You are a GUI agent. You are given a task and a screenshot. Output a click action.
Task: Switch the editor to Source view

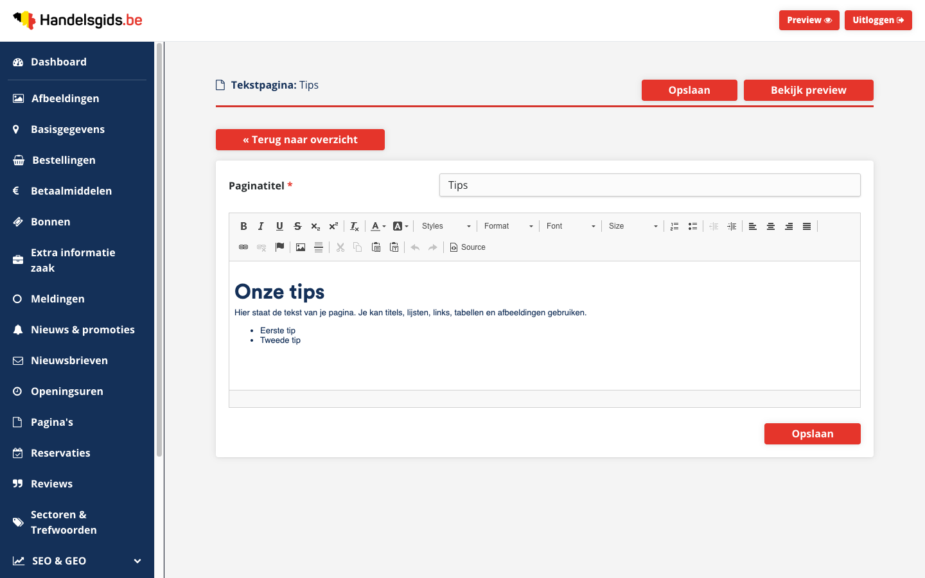pos(468,247)
